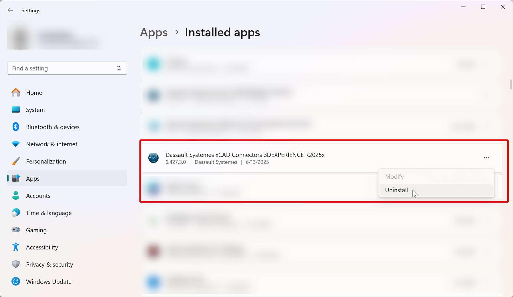Viewport: 513px width, 297px height.
Task: Open Bluetooth & devices settings
Action: 67,127
